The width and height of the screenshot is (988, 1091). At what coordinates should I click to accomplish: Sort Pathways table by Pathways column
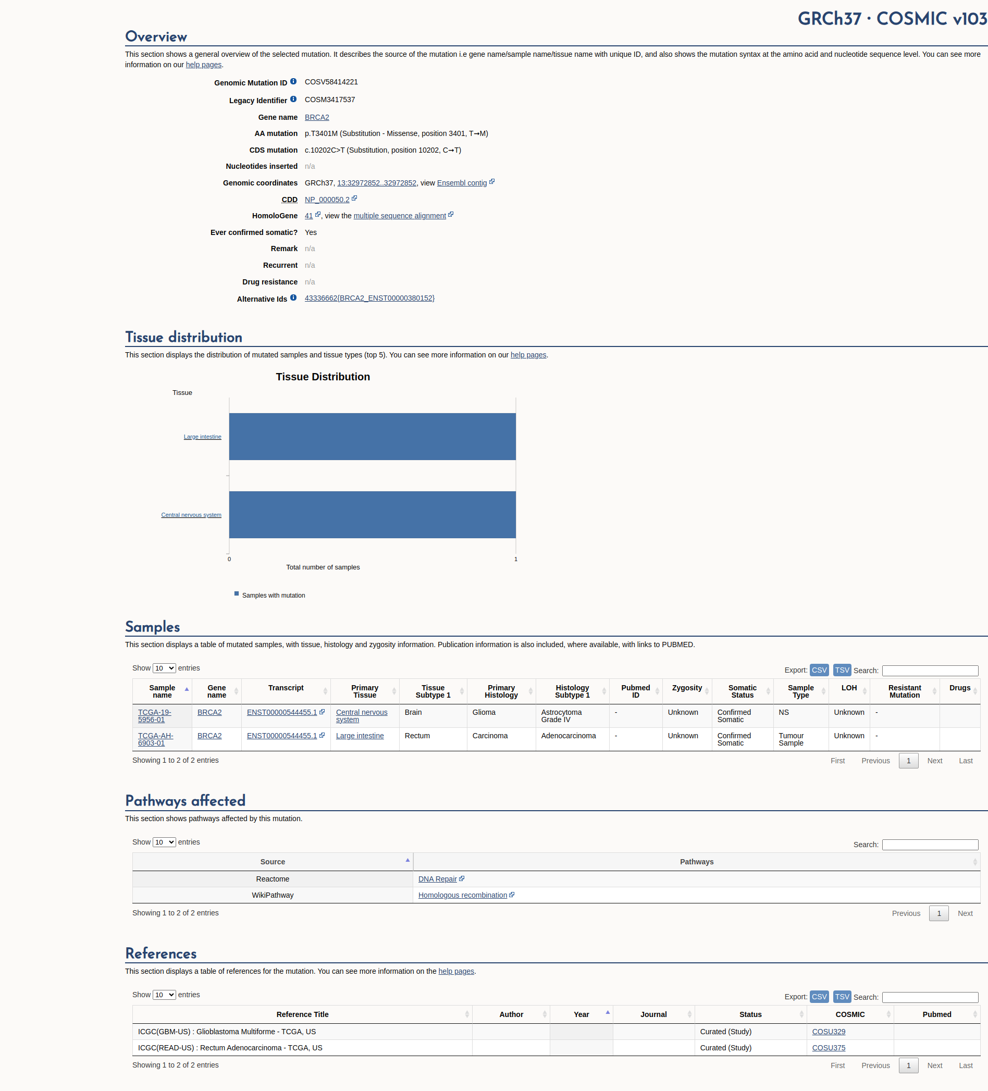(x=697, y=862)
